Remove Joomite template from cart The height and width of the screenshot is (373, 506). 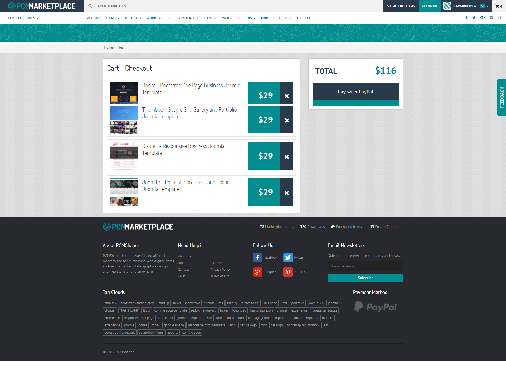point(287,192)
